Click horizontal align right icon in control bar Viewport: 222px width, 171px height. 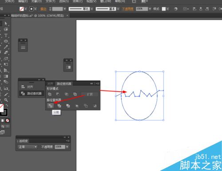207,9
